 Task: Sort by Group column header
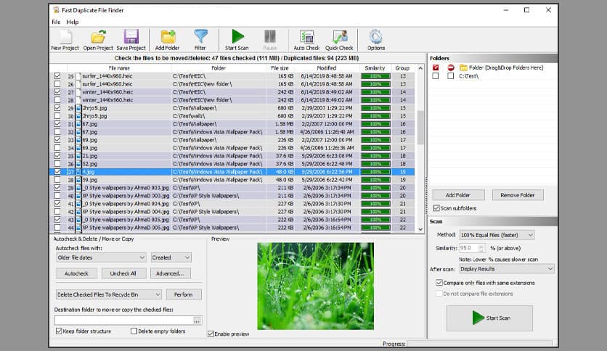click(x=402, y=68)
